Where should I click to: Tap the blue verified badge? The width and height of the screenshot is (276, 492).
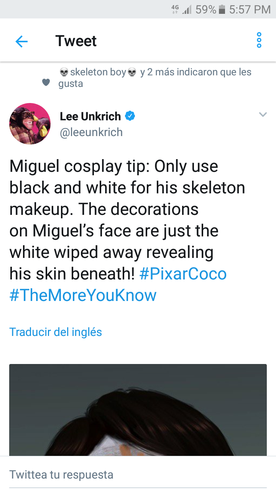pos(130,116)
